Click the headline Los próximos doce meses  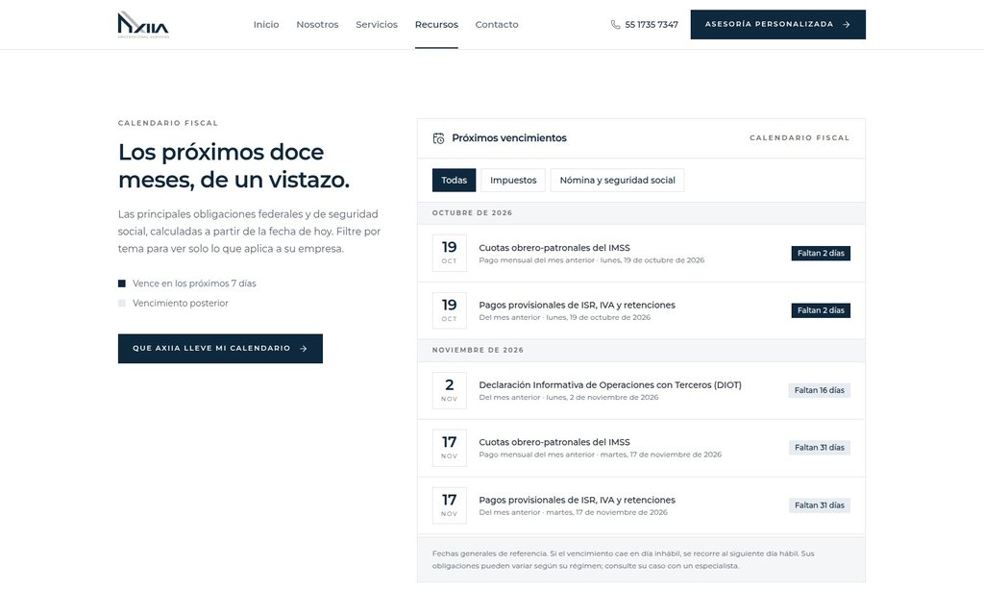point(234,165)
